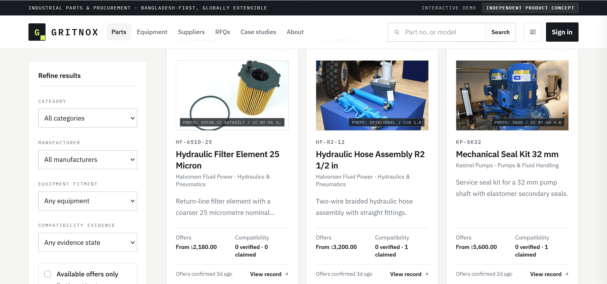The width and height of the screenshot is (607, 284).
Task: Expand the Any evidence state dropdown
Action: 88,242
